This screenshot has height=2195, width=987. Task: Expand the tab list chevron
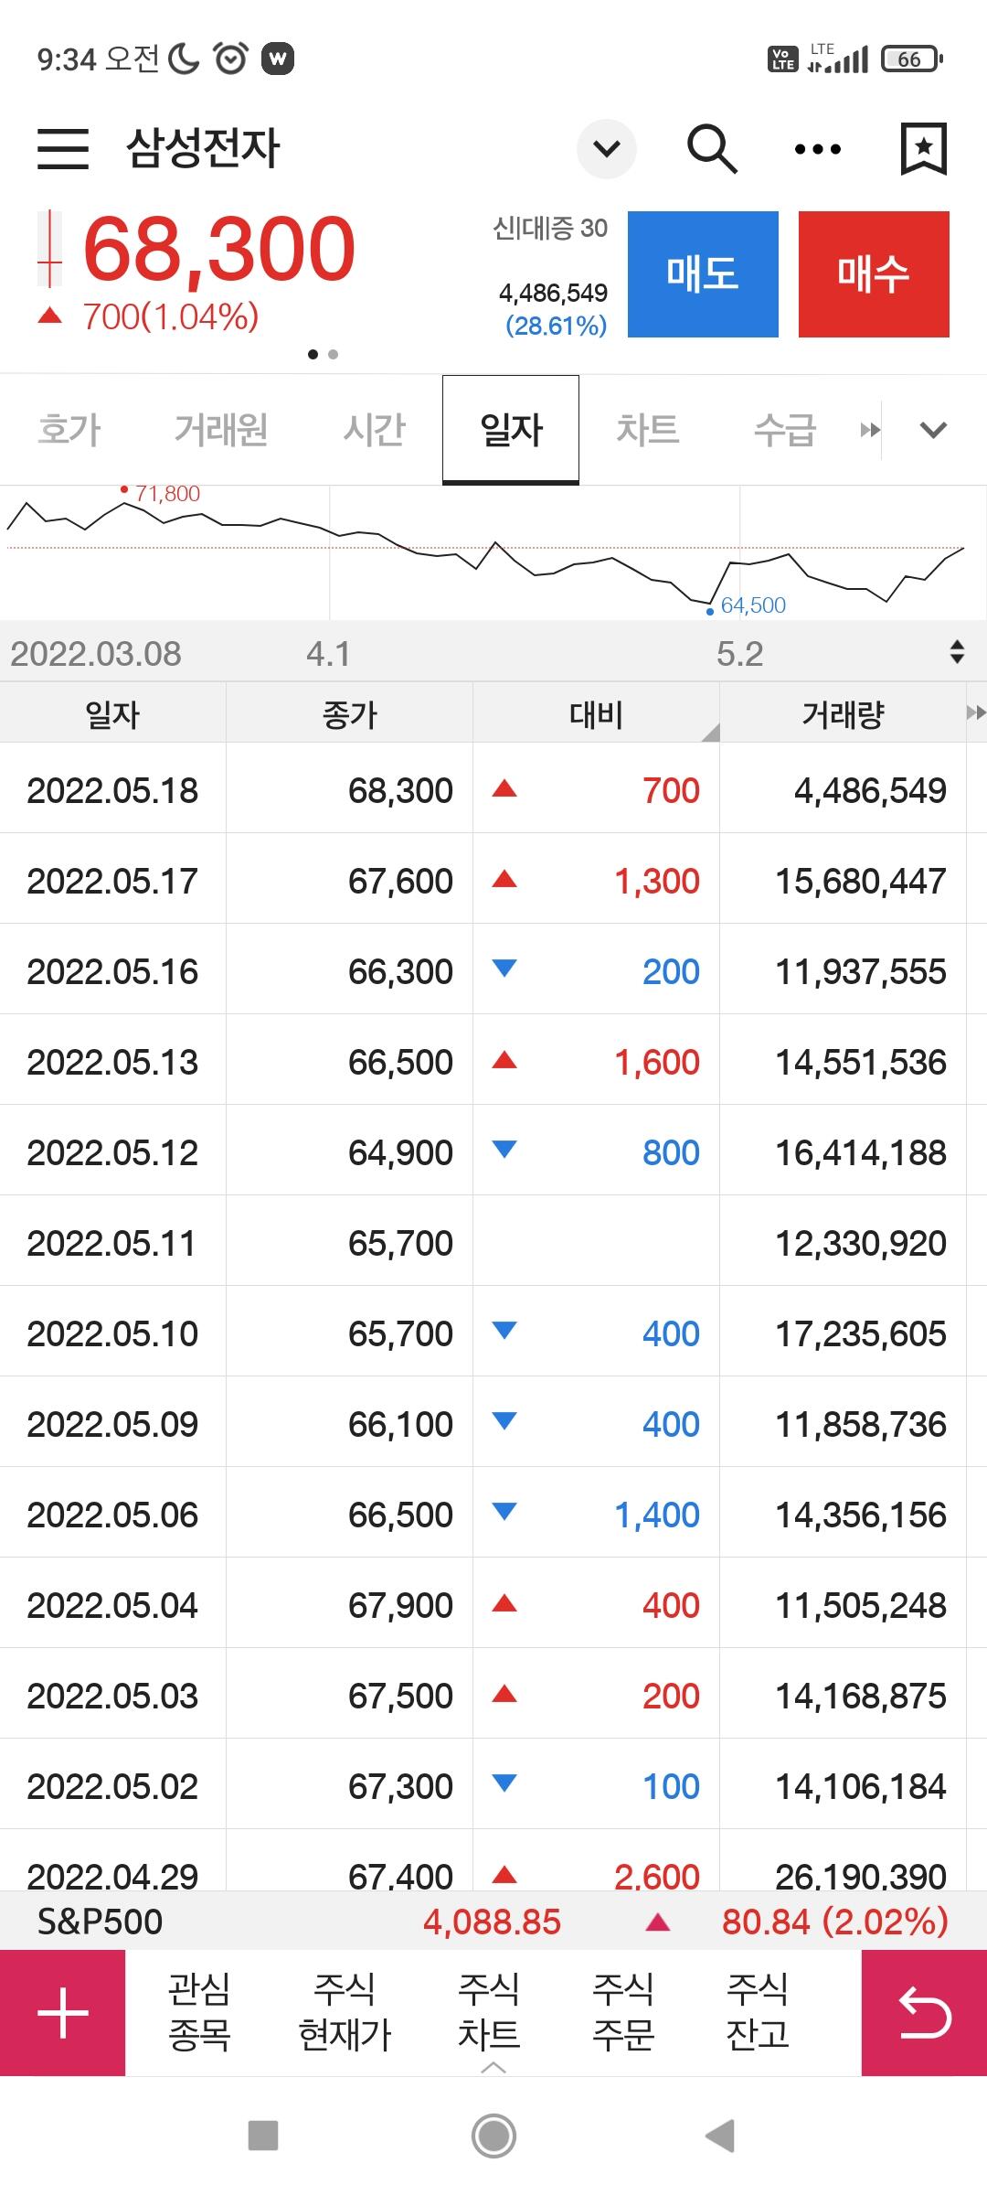(x=933, y=430)
